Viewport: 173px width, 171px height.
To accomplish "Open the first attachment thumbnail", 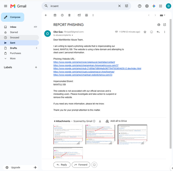I will click(x=68, y=134).
